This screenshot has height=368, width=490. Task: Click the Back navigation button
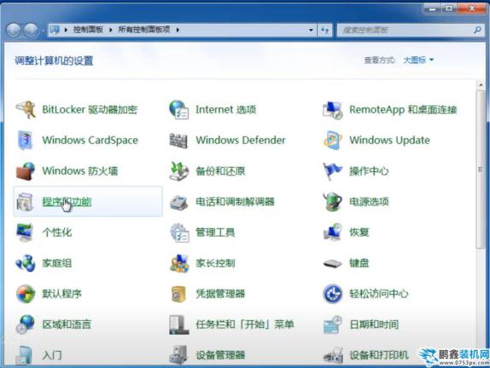(x=14, y=31)
